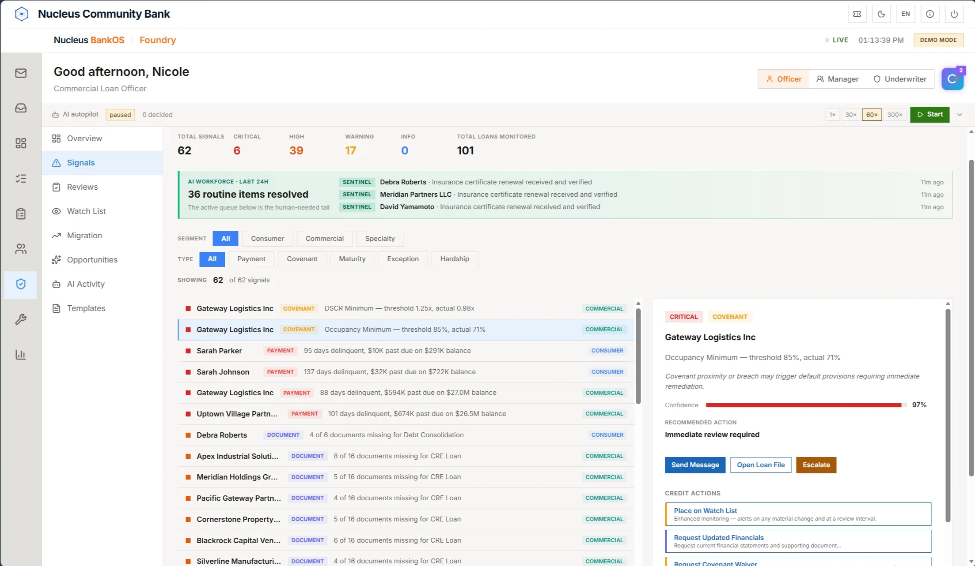Set autopilot speed to 30×

point(851,115)
